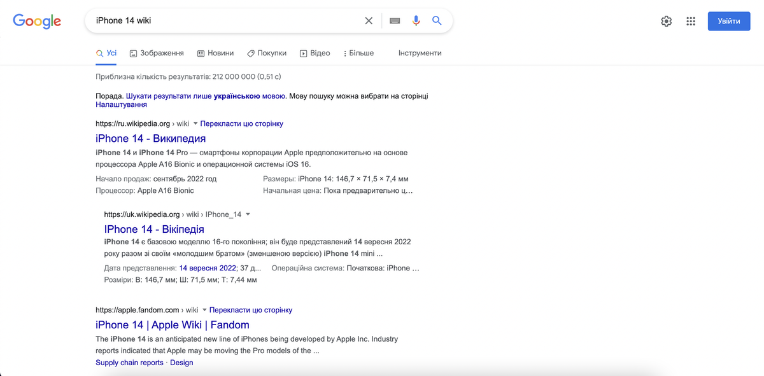The height and width of the screenshot is (376, 764).
Task: Switch to the Новини tab
Action: (215, 53)
